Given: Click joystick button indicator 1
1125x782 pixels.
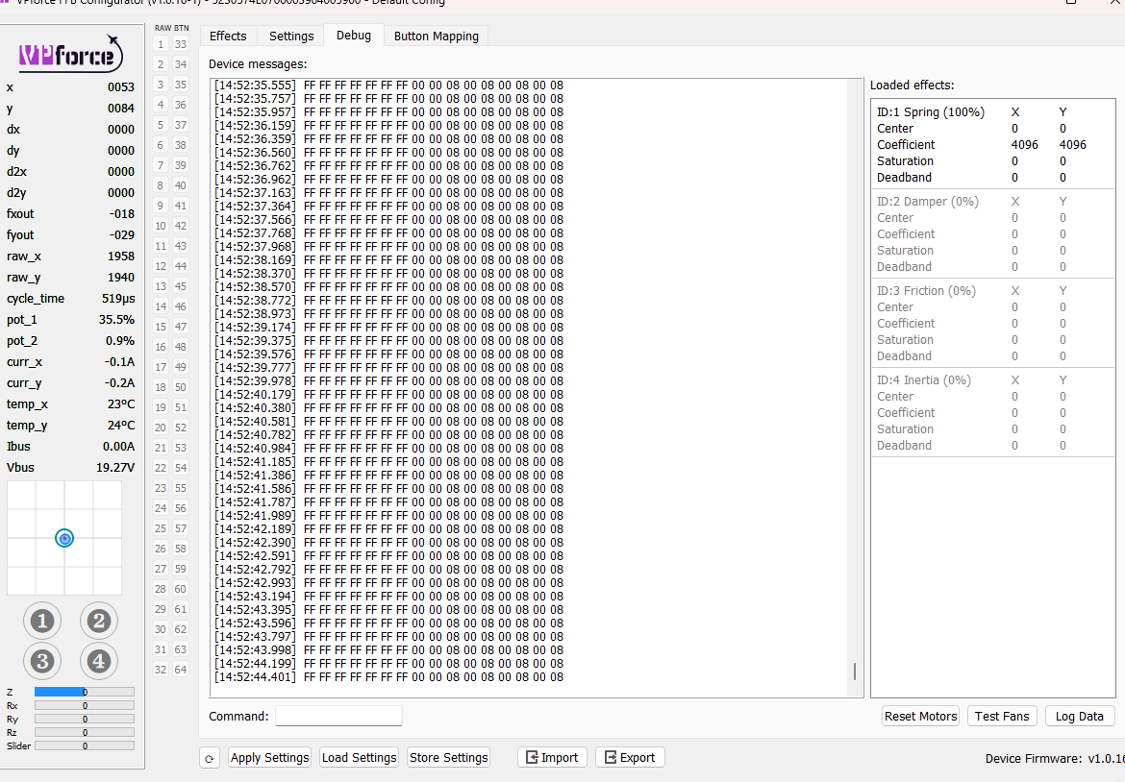Looking at the screenshot, I should click(42, 621).
